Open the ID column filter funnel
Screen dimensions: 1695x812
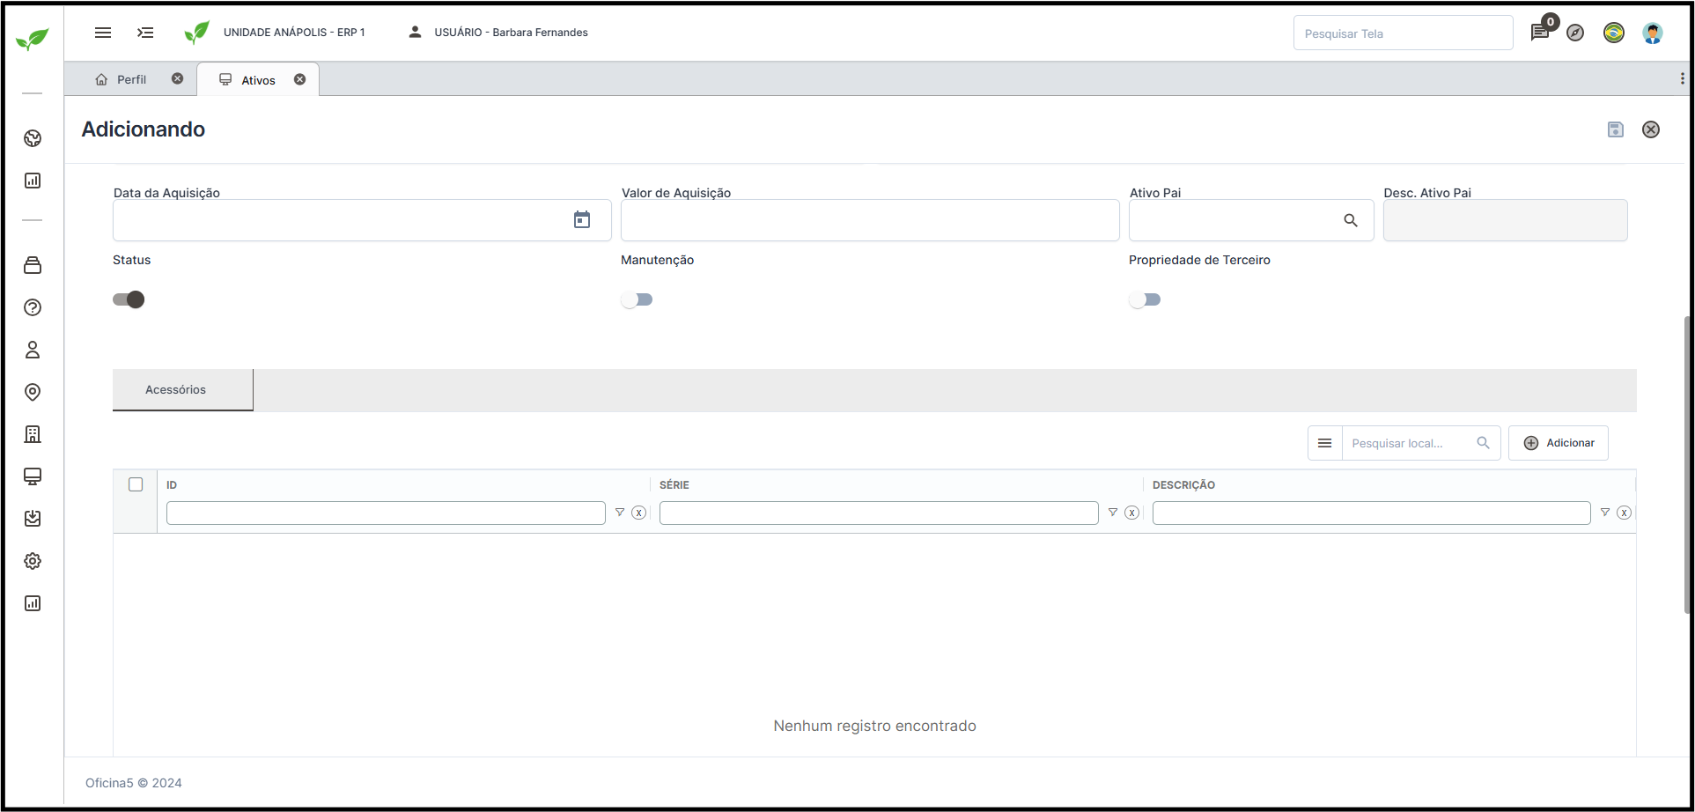620,513
